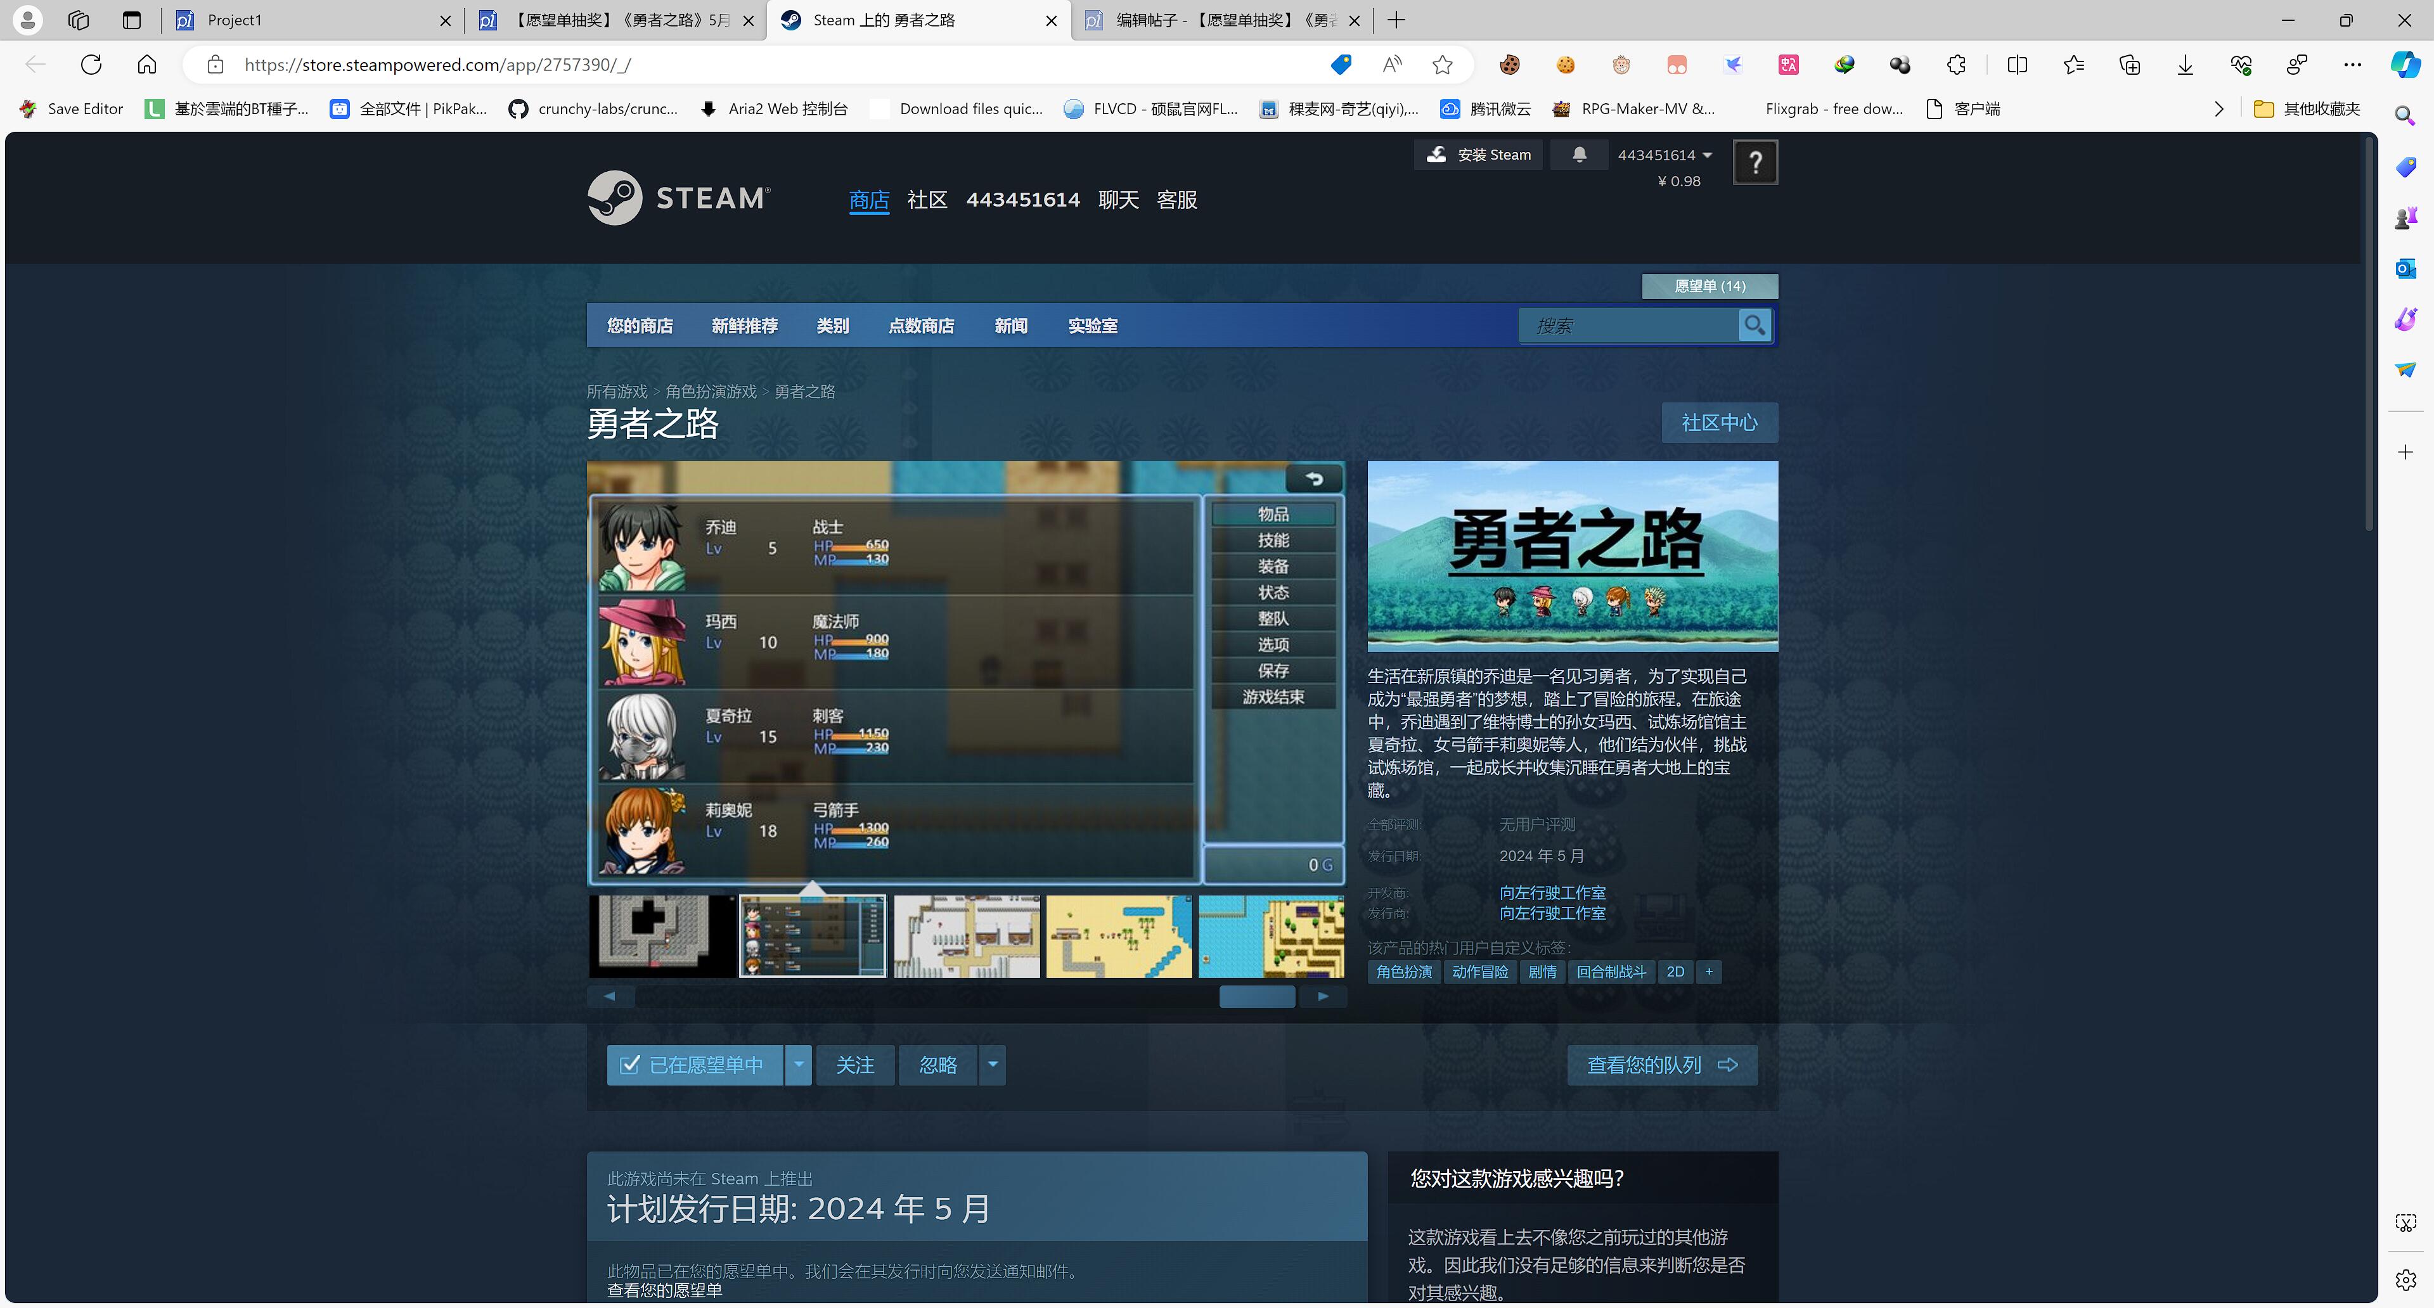This screenshot has width=2434, height=1308.
Task: Open the browser extensions puzzle icon
Action: (1956, 64)
